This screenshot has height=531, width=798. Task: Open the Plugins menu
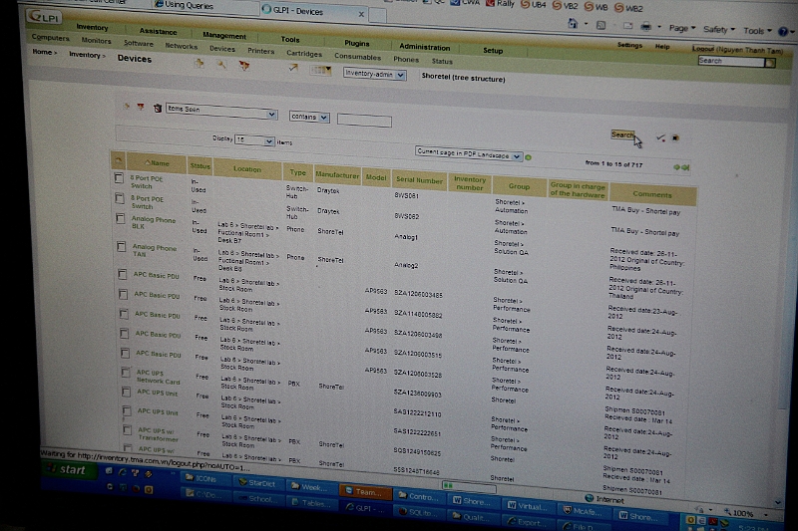pyautogui.click(x=356, y=43)
